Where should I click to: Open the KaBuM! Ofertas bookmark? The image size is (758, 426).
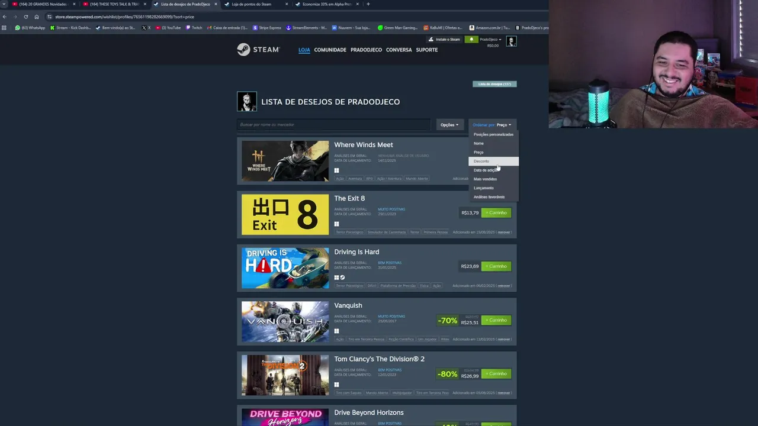(443, 28)
